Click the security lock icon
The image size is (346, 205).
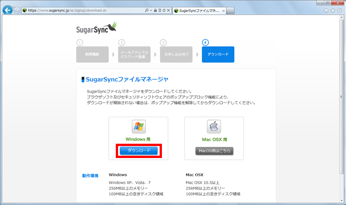tap(155, 10)
